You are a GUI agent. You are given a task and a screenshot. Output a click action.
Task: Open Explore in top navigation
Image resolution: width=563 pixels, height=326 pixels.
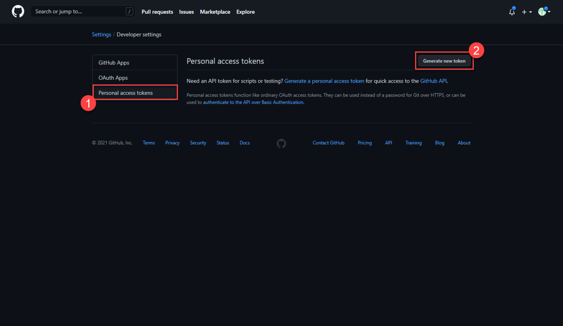tap(246, 12)
